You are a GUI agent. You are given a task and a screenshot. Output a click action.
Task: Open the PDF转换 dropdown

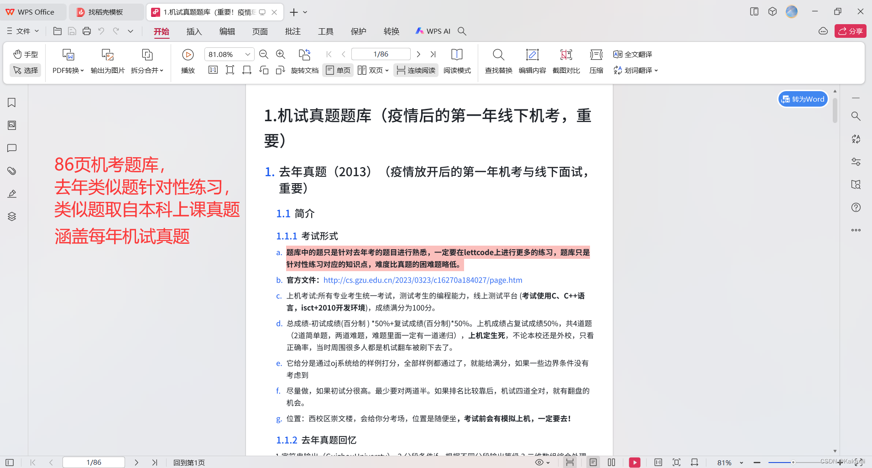tap(68, 70)
